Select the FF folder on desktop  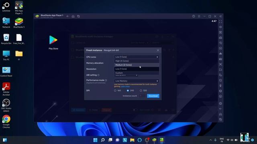click(x=19, y=55)
